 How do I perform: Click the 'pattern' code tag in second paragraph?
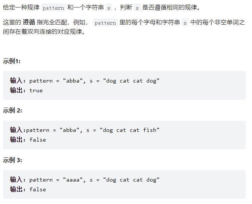[105, 22]
